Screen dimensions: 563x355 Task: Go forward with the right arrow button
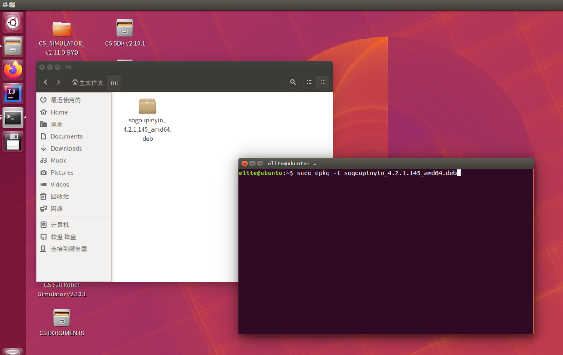[58, 82]
